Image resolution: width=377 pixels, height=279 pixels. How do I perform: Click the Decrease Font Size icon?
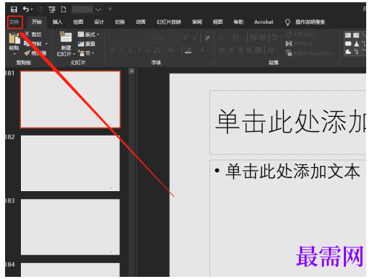coord(194,37)
